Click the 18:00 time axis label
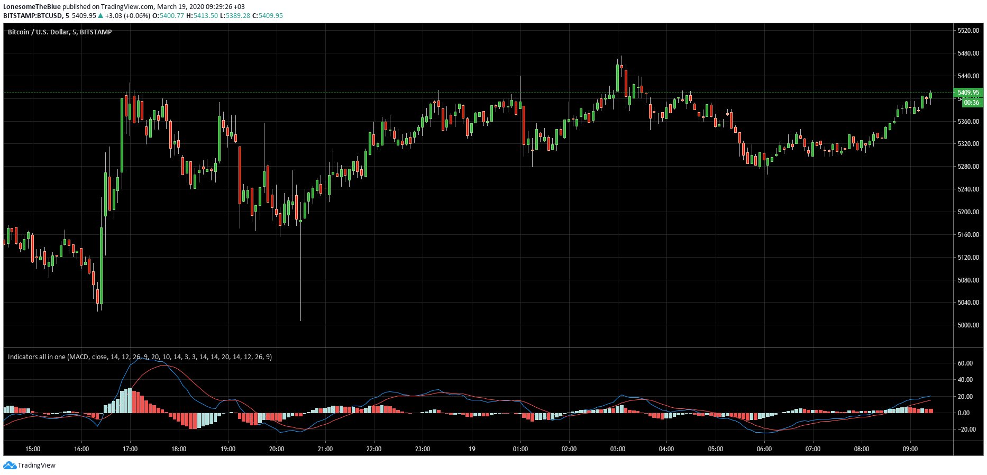Screen dimensions: 987x475 pos(179,449)
